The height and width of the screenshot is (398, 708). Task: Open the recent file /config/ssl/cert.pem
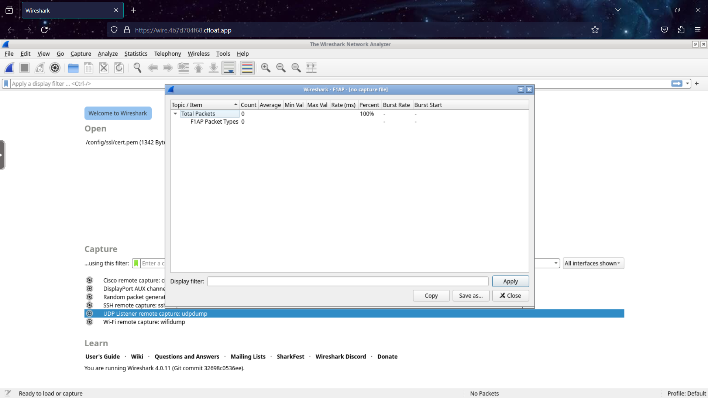(125, 143)
